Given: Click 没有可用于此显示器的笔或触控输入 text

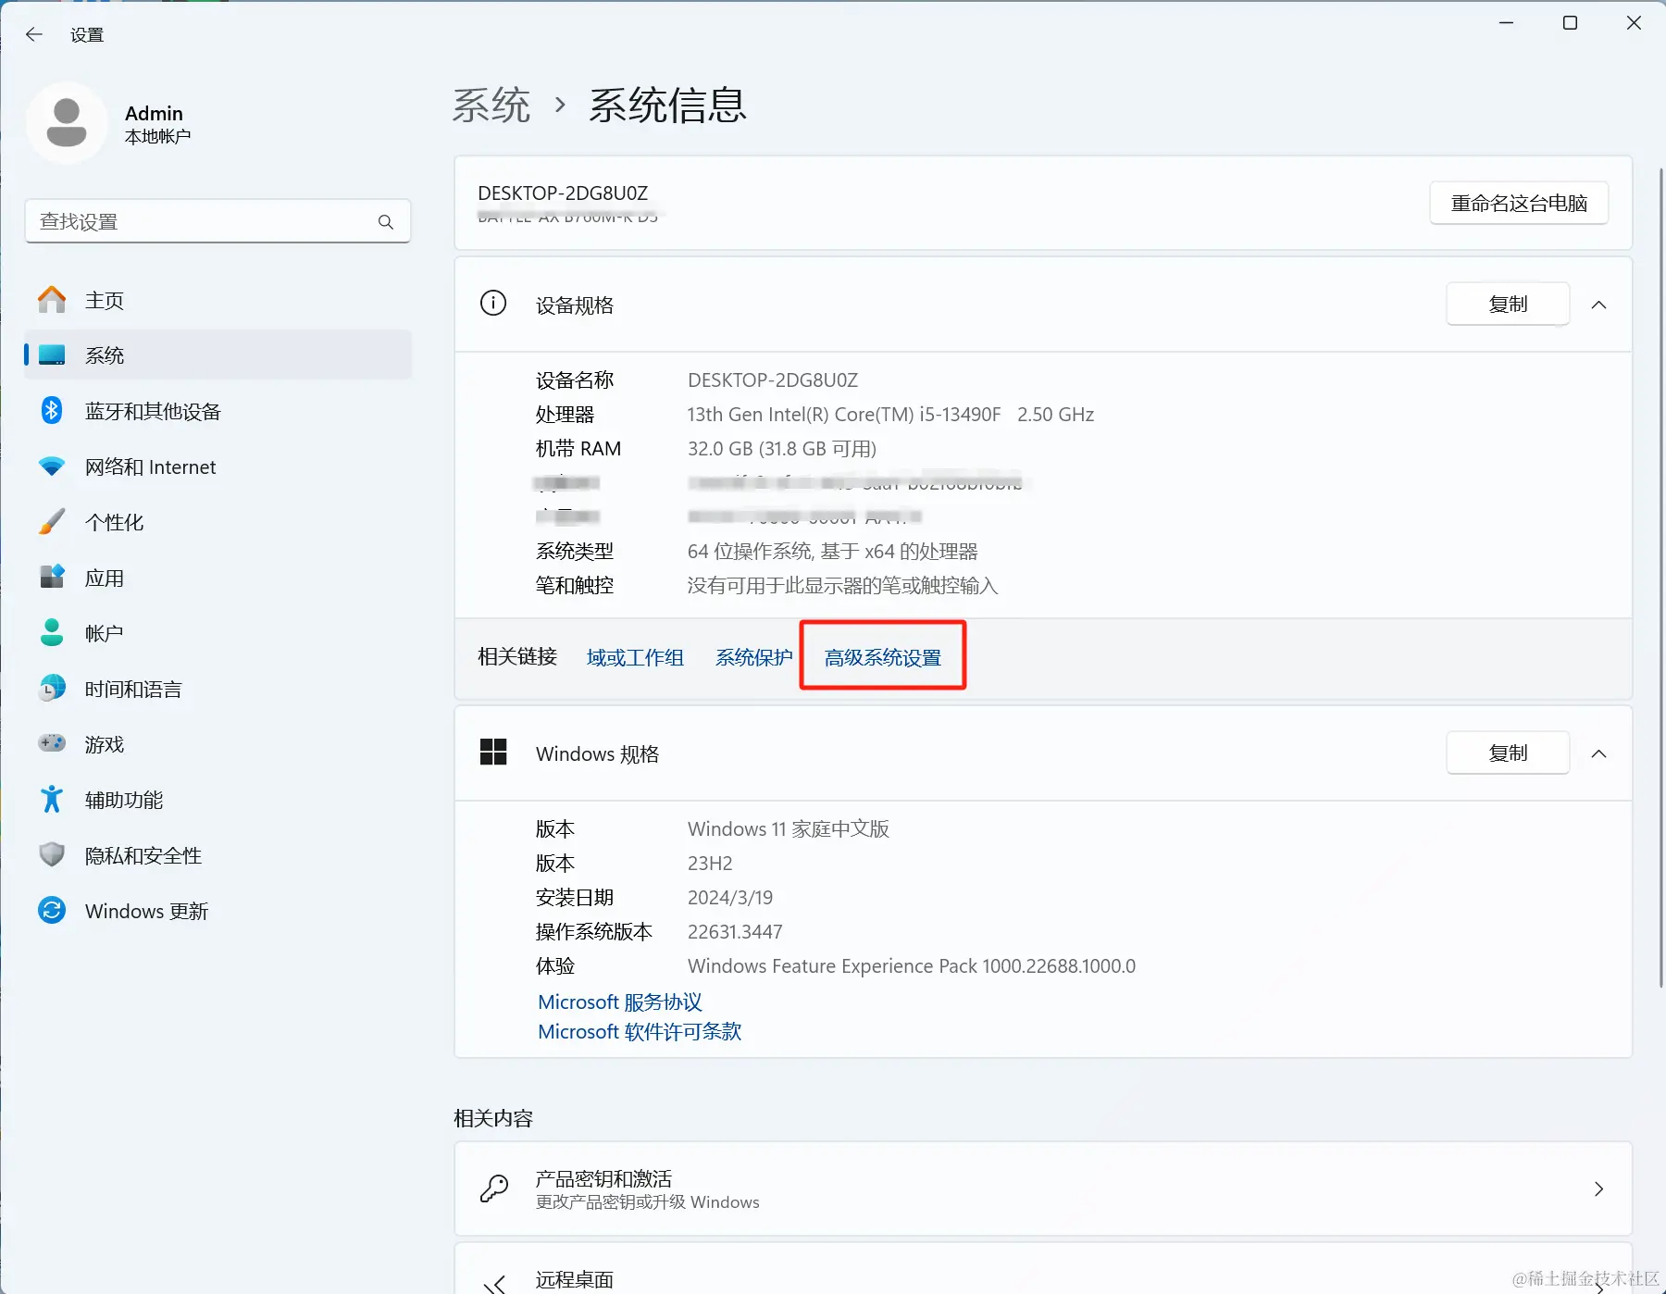Looking at the screenshot, I should (842, 586).
